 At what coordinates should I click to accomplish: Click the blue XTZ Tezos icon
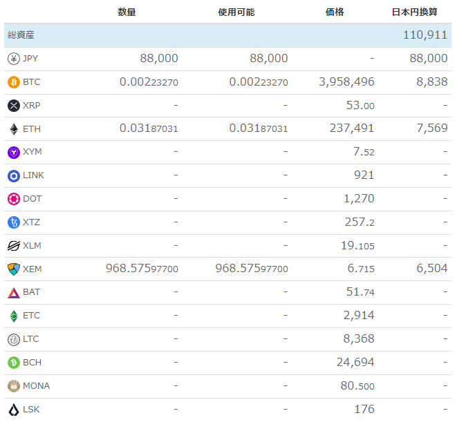coord(14,222)
